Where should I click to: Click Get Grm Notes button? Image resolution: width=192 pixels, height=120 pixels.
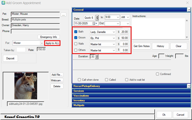(x=142, y=46)
